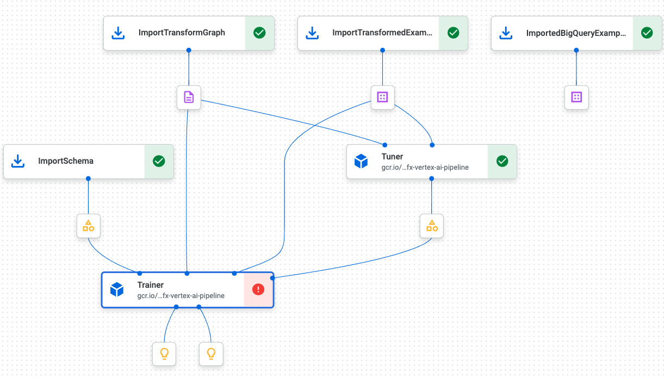Select the transform graph artifact icon
This screenshot has width=664, height=377.
point(189,97)
